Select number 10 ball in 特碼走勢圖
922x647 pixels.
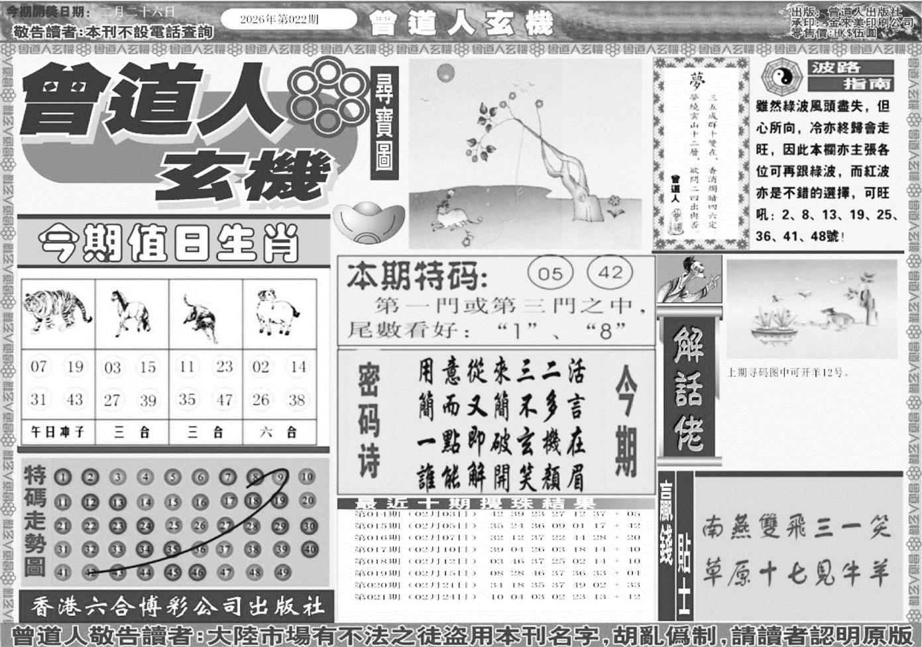pyautogui.click(x=306, y=477)
